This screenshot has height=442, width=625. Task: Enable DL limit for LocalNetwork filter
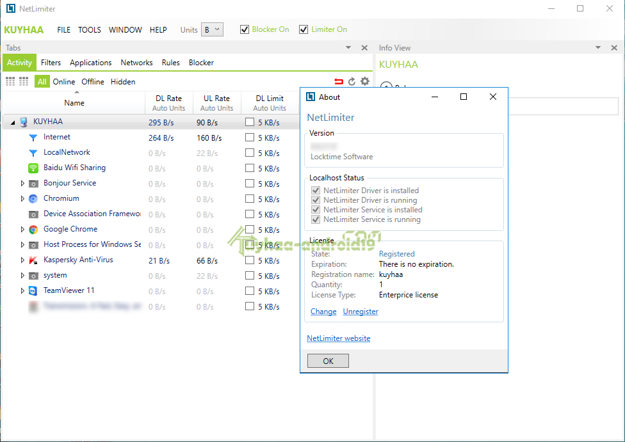250,152
